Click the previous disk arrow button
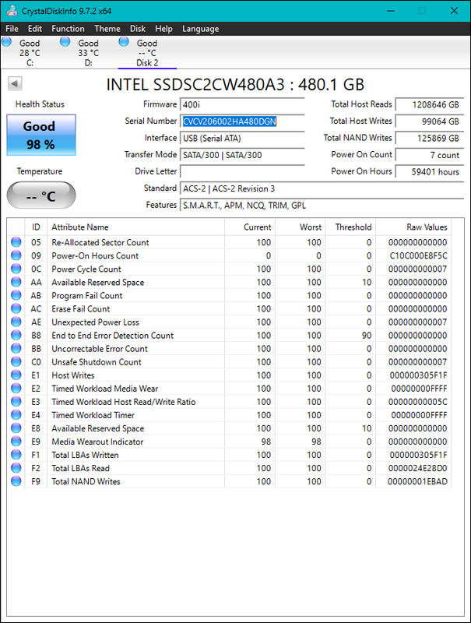The height and width of the screenshot is (623, 471). [15, 84]
